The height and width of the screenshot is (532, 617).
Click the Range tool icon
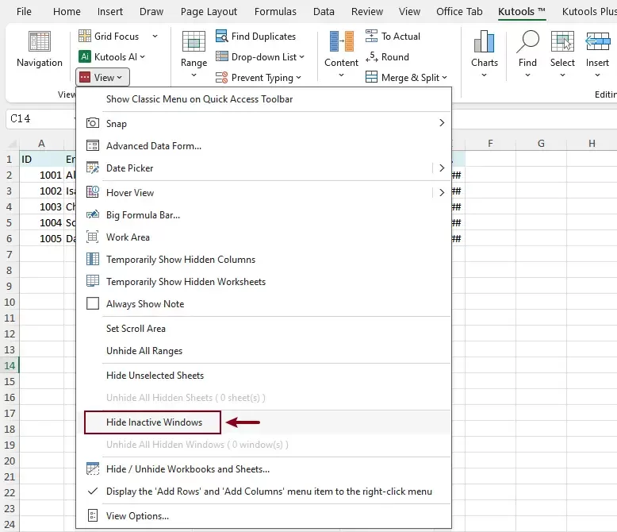tap(194, 41)
